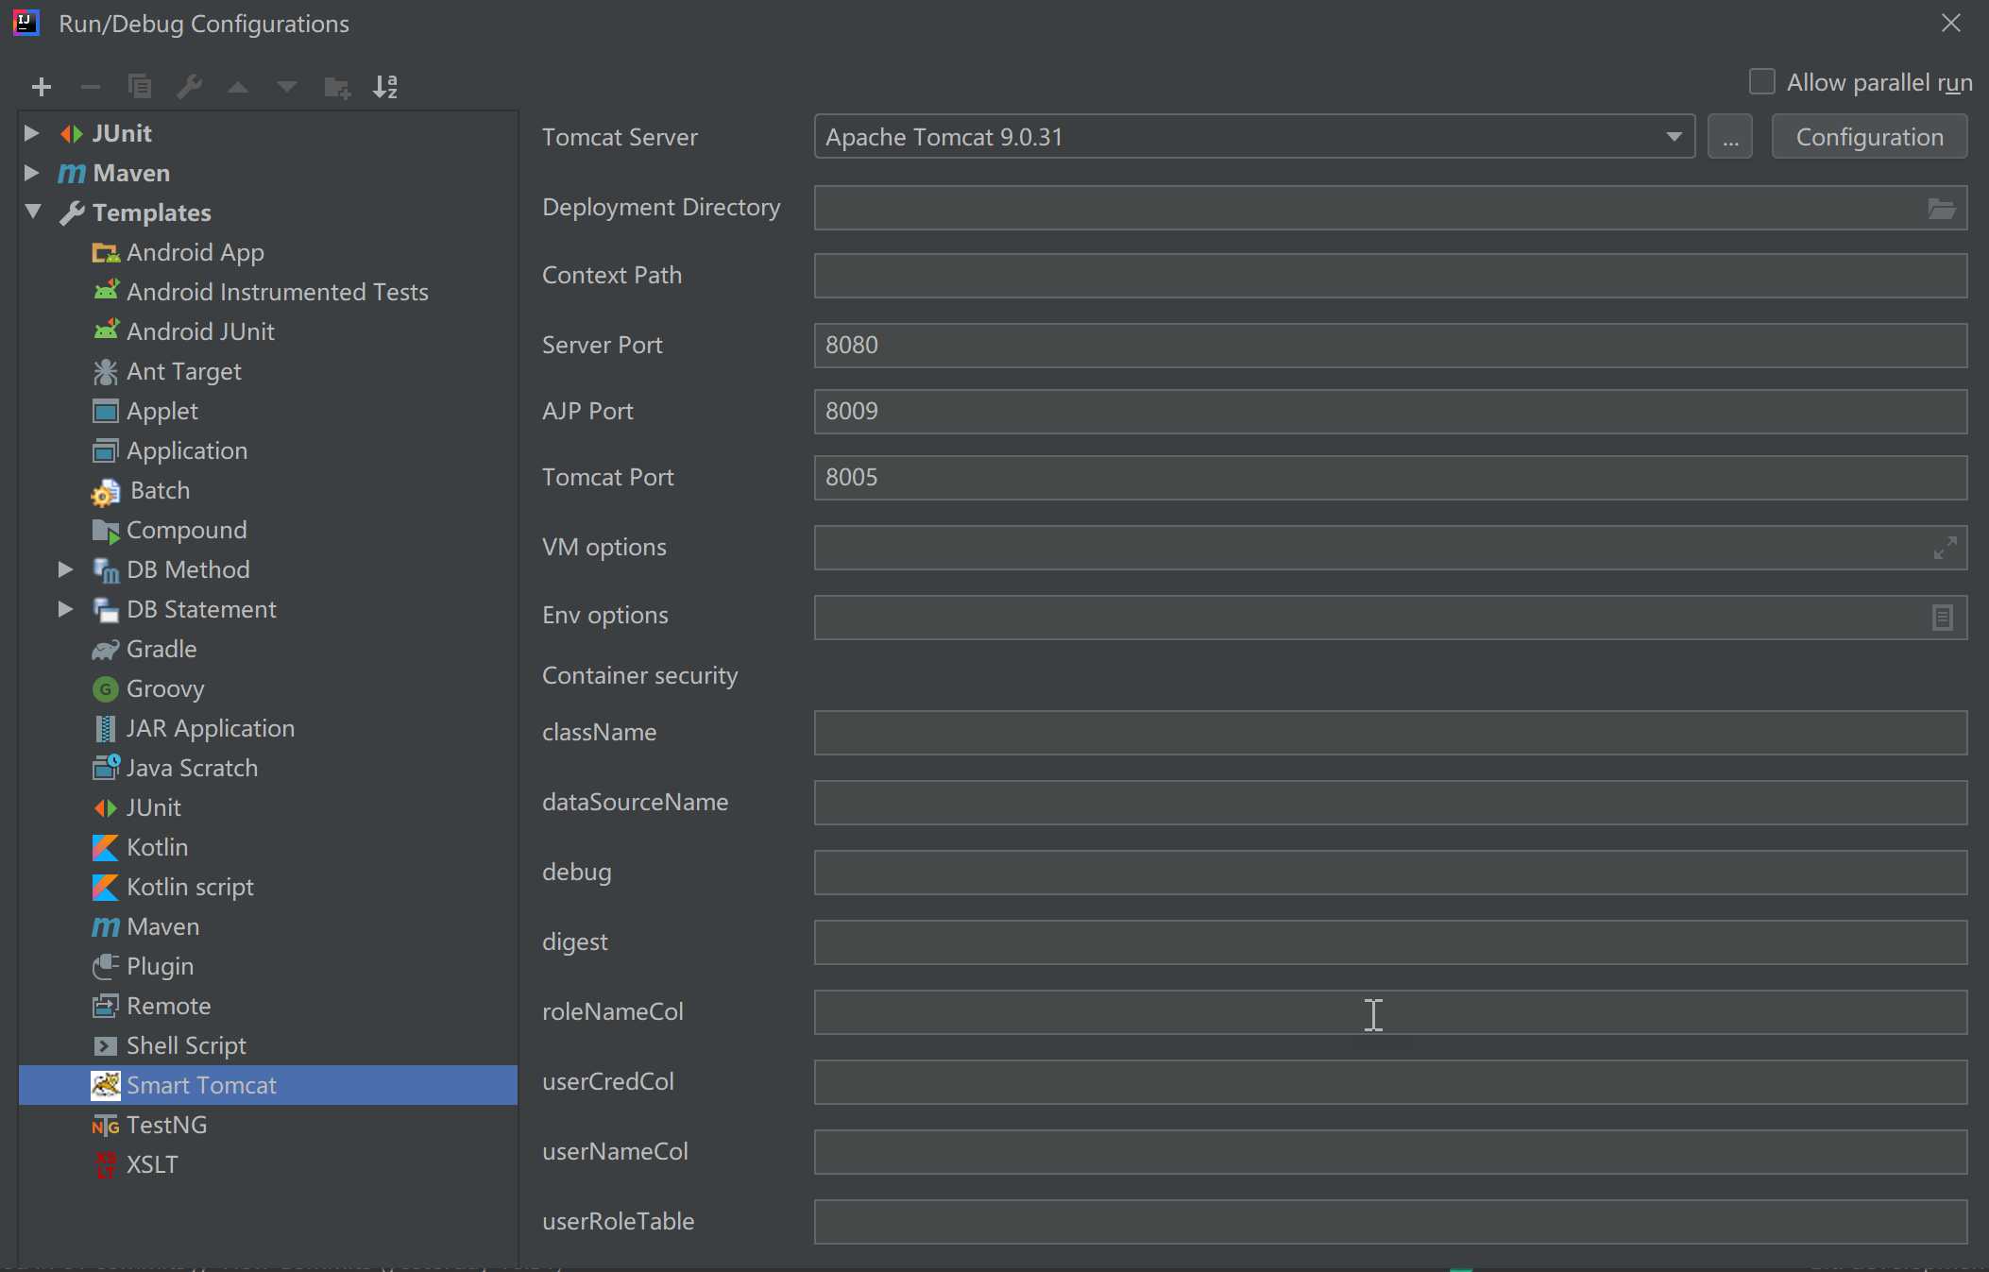Select the Smart Tomcat template
Screen dimensions: 1989x1272
pyautogui.click(x=268, y=1085)
